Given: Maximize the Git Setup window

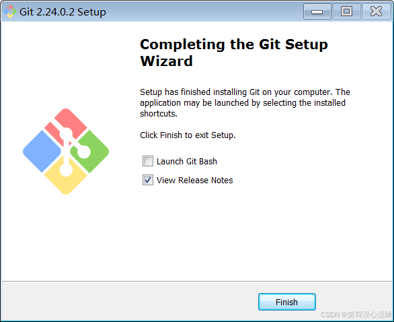Looking at the screenshot, I should click(x=346, y=11).
